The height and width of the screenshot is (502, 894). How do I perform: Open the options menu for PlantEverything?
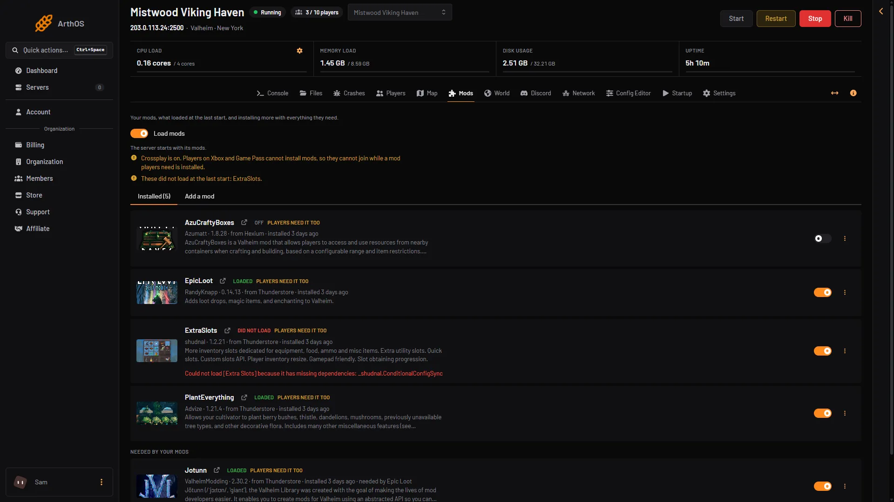click(845, 413)
